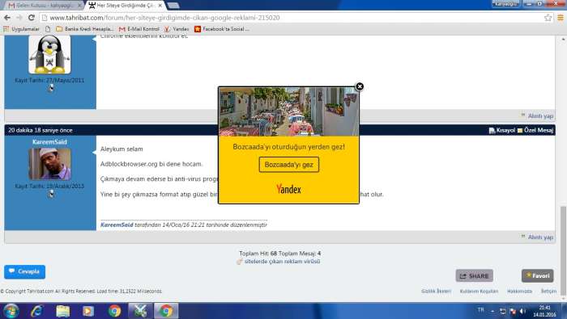Viewport: 567px width, 319px height.
Task: Click the Action Center flag tray icon
Action: [x=513, y=311]
